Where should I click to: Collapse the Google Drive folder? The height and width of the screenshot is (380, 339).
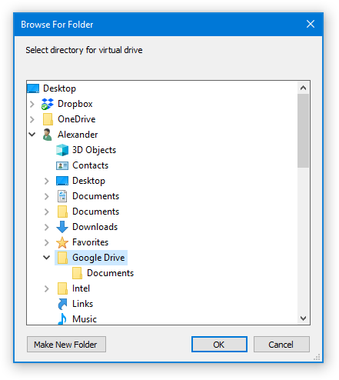(x=46, y=258)
